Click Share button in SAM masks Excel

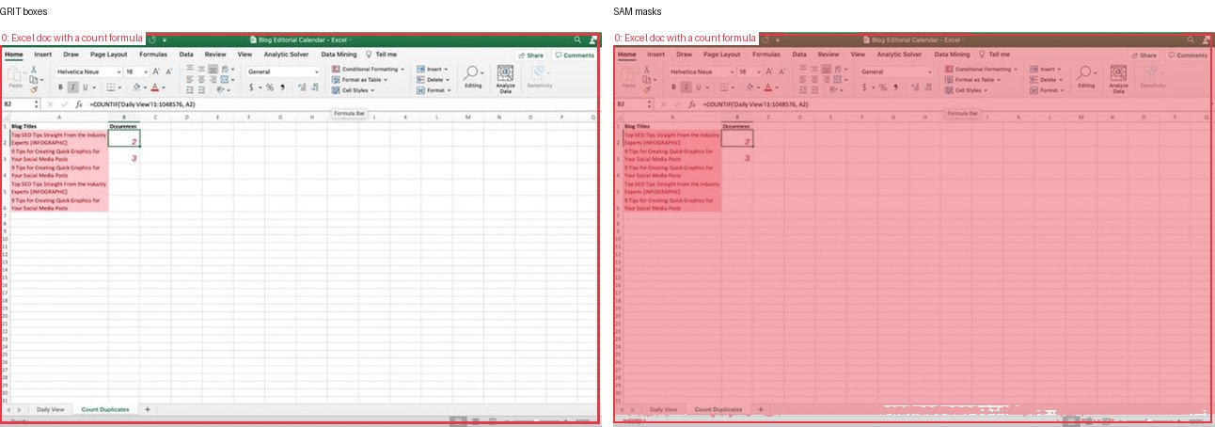[x=1143, y=55]
